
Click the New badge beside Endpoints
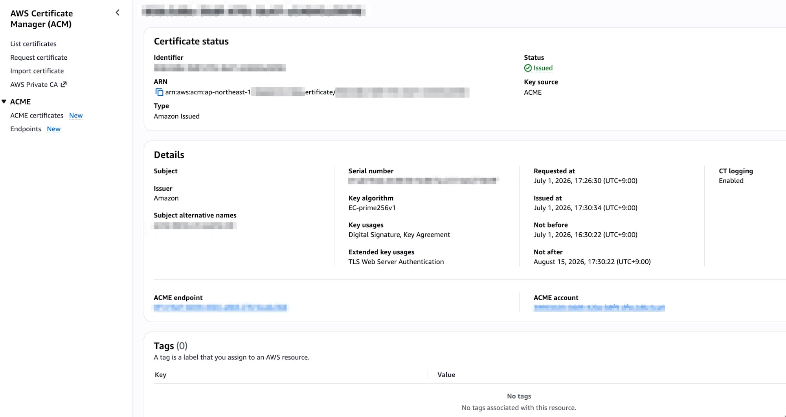click(x=54, y=129)
